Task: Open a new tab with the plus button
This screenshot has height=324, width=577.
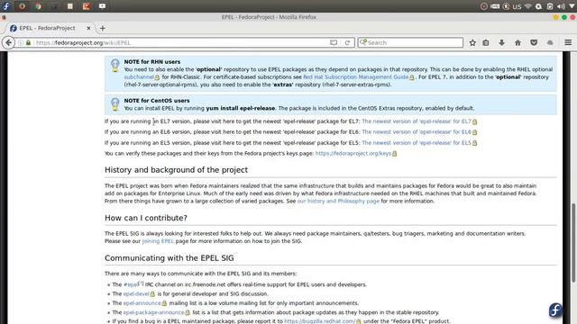Action: [x=102, y=28]
